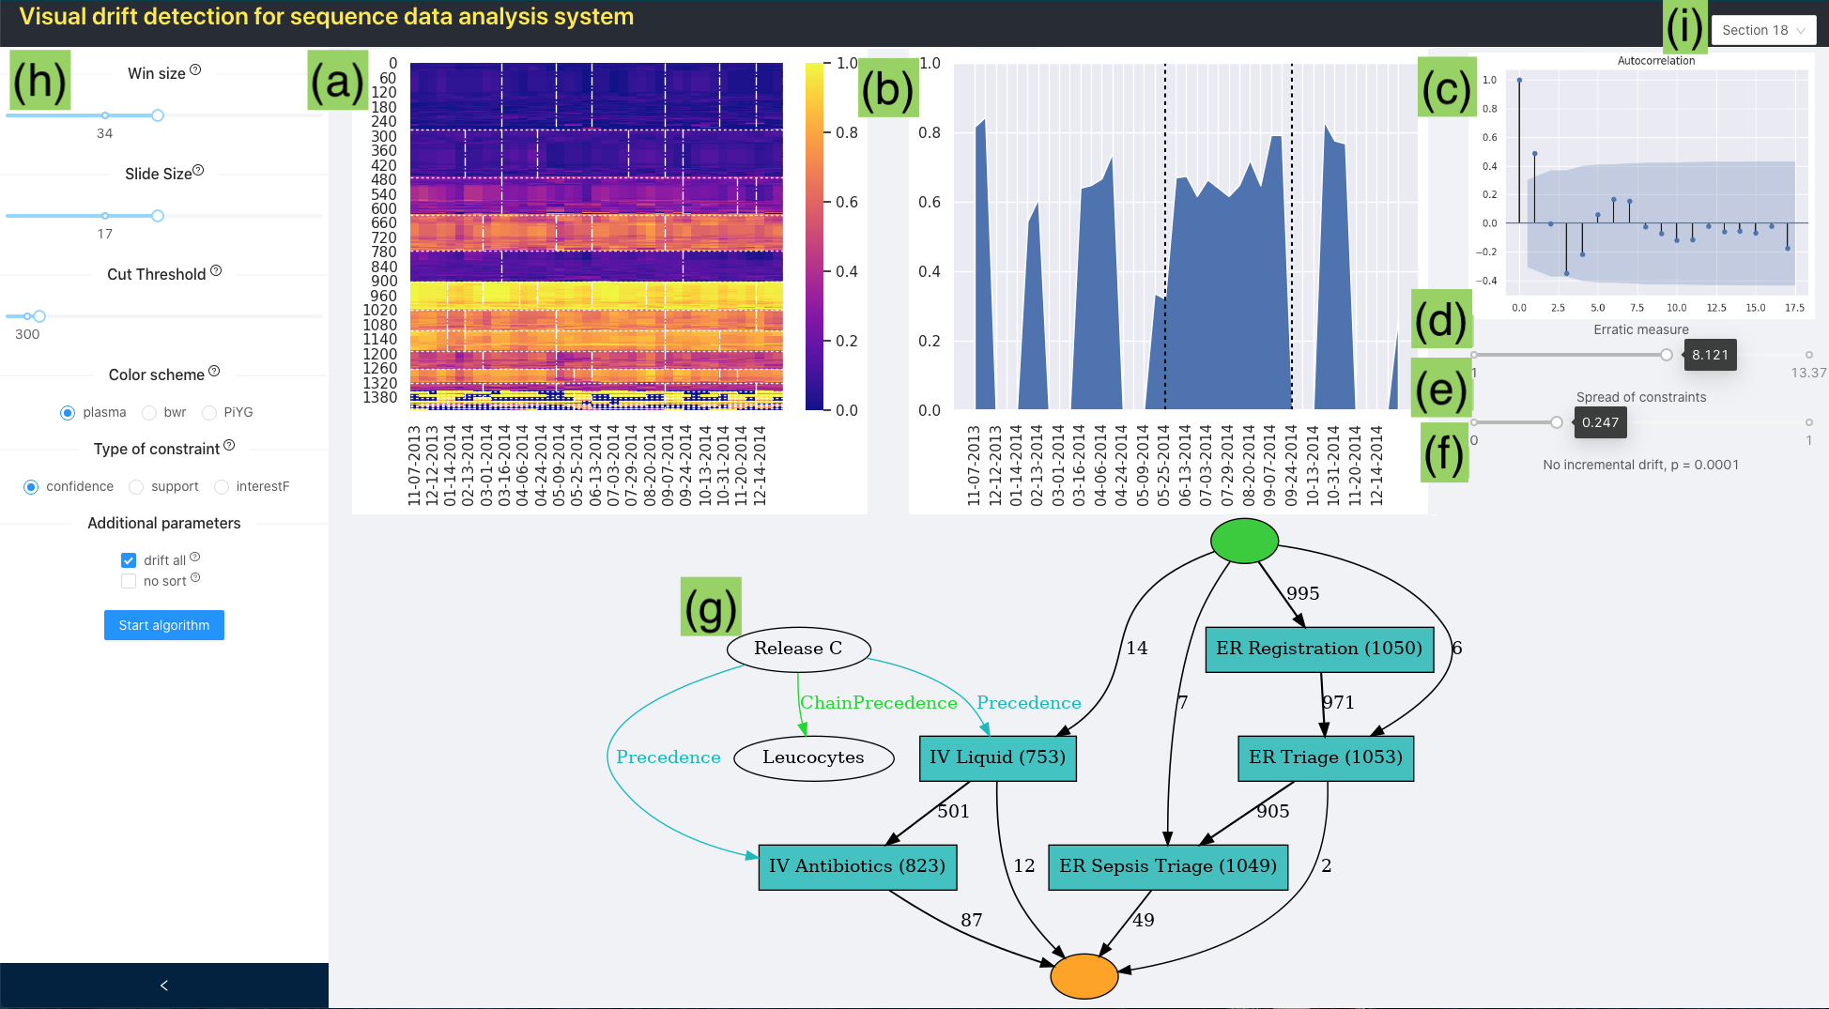Click the IV Antibiotics node in graph
The height and width of the screenshot is (1009, 1829).
point(857,866)
